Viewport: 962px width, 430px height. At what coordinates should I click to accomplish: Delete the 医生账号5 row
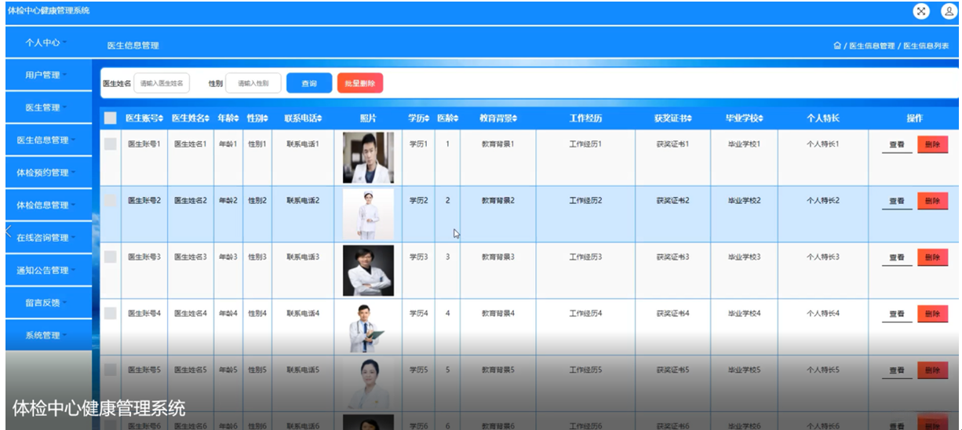pyautogui.click(x=932, y=370)
